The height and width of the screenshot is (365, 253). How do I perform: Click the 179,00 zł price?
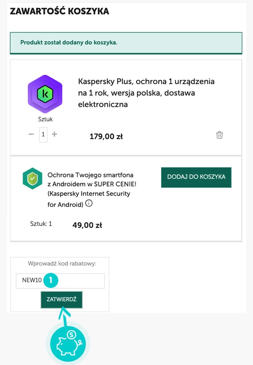click(106, 137)
